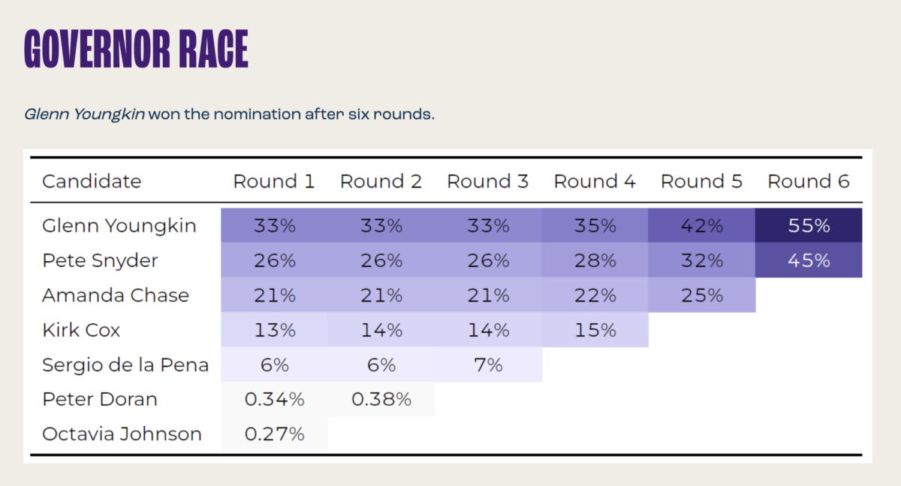Select the Round 3 column header
This screenshot has width=901, height=486.
coord(488,181)
